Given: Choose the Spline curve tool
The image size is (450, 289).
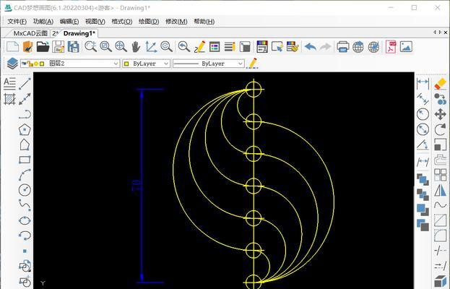Looking at the screenshot, I should pos(25,205).
